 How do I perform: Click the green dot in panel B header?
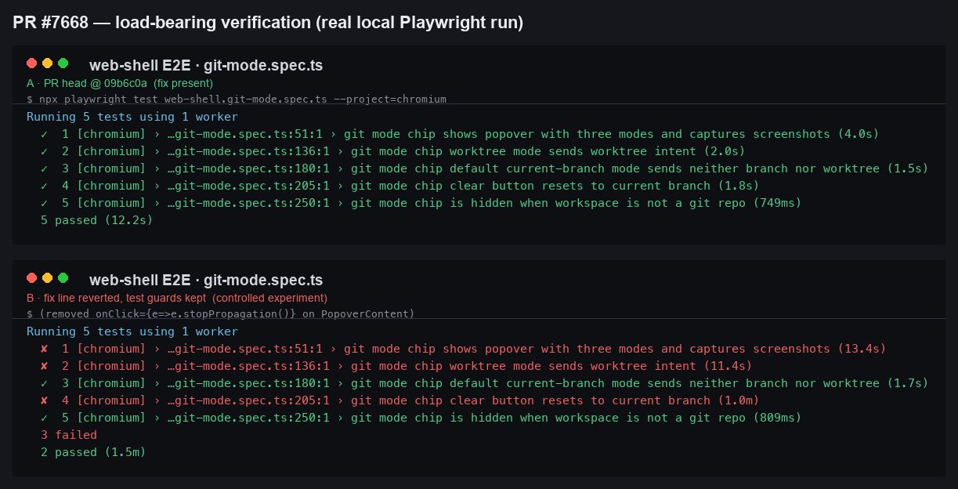(x=63, y=278)
